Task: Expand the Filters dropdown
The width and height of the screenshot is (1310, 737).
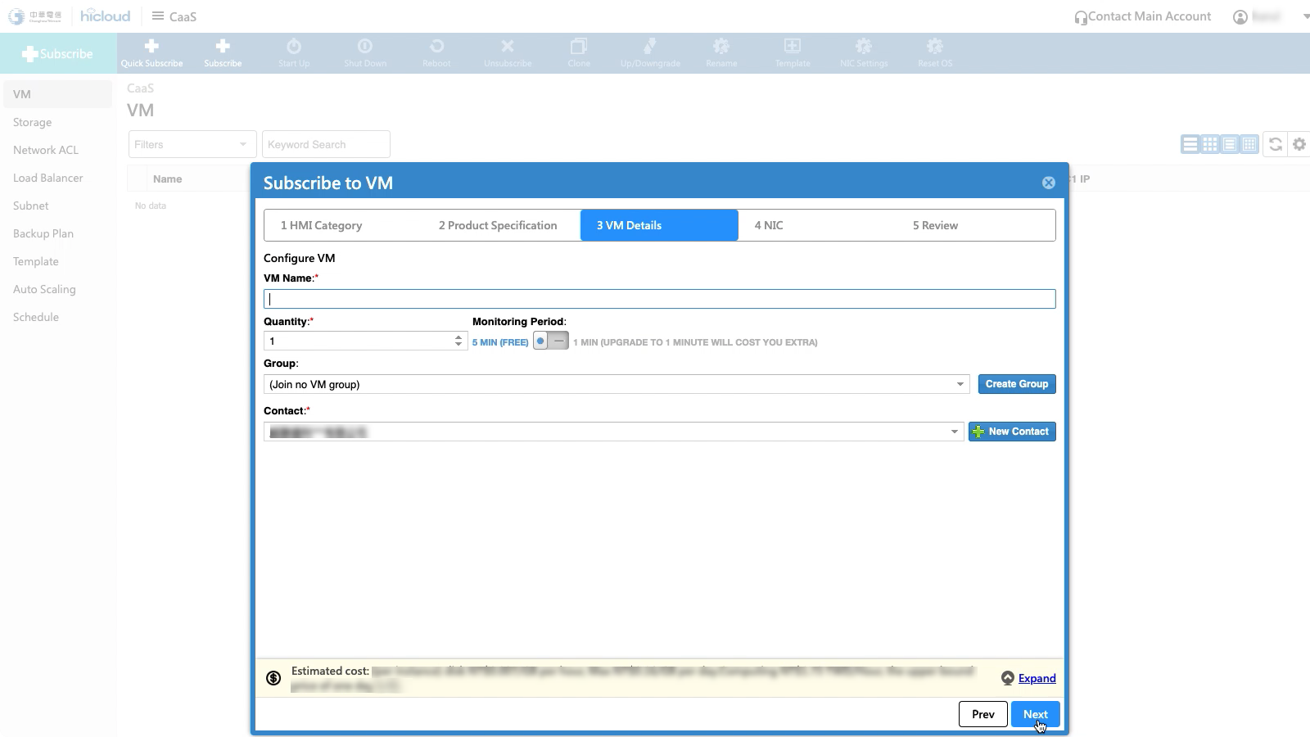Action: [192, 144]
